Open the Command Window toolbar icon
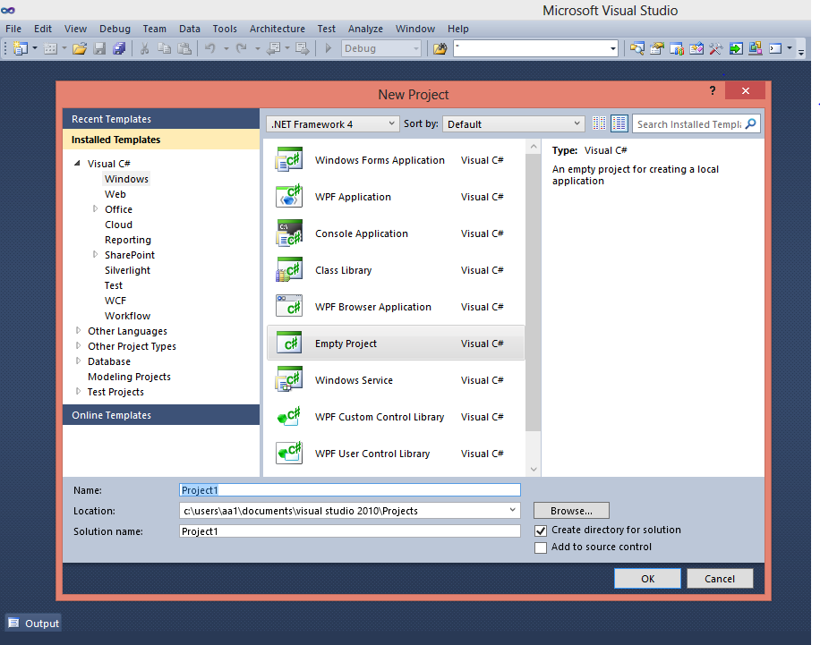Viewport: 820px width, 645px height. [775, 48]
